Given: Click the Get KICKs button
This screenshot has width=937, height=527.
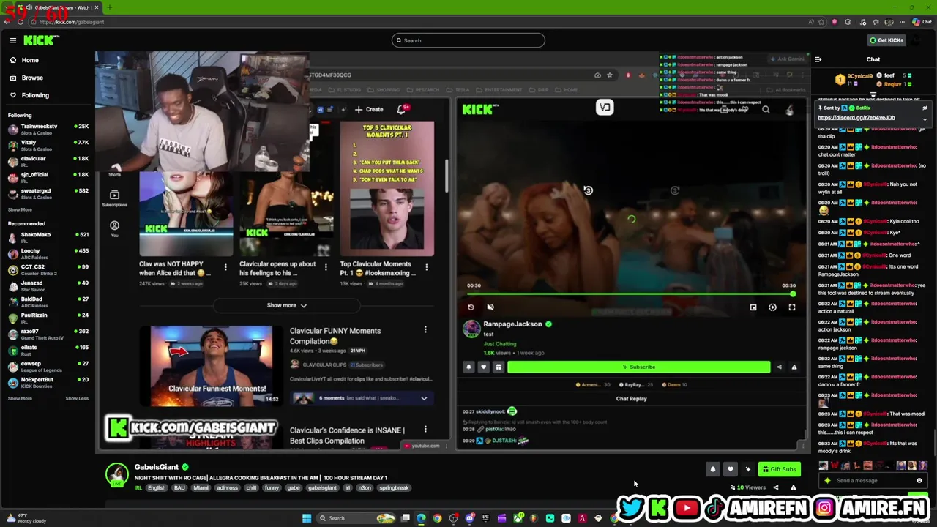Looking at the screenshot, I should pos(886,40).
